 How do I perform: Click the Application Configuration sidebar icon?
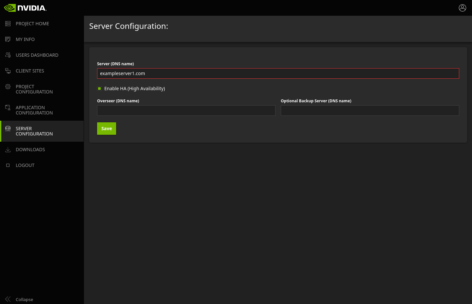(8, 108)
